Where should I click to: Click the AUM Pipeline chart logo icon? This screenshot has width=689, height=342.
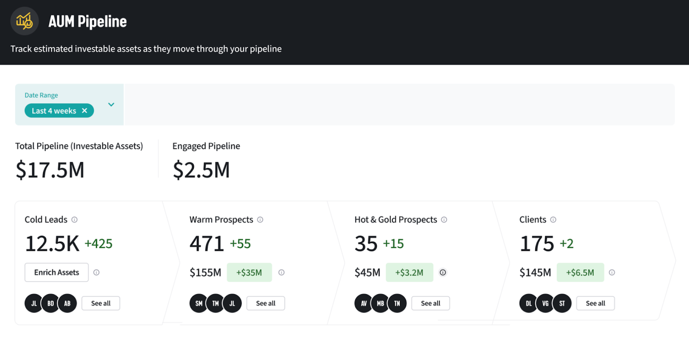point(25,21)
